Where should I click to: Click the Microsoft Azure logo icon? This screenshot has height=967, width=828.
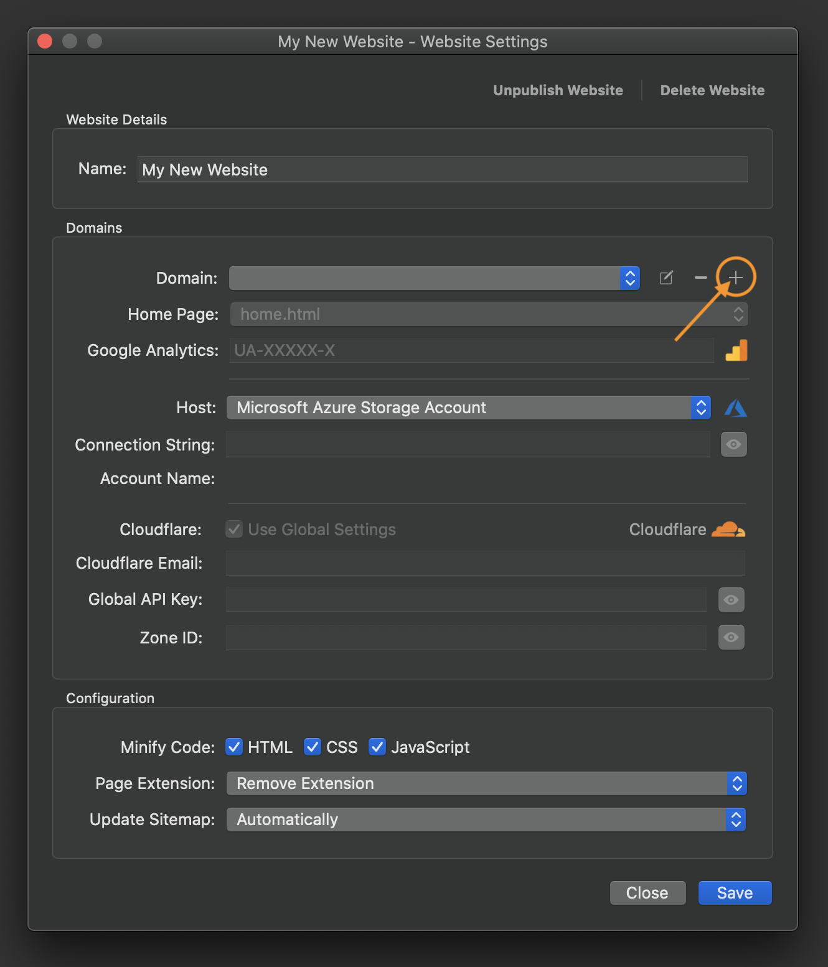[x=735, y=408]
